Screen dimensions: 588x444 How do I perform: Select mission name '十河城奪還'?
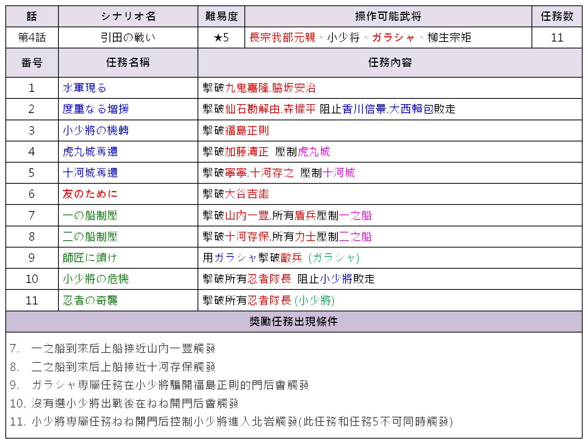(90, 173)
